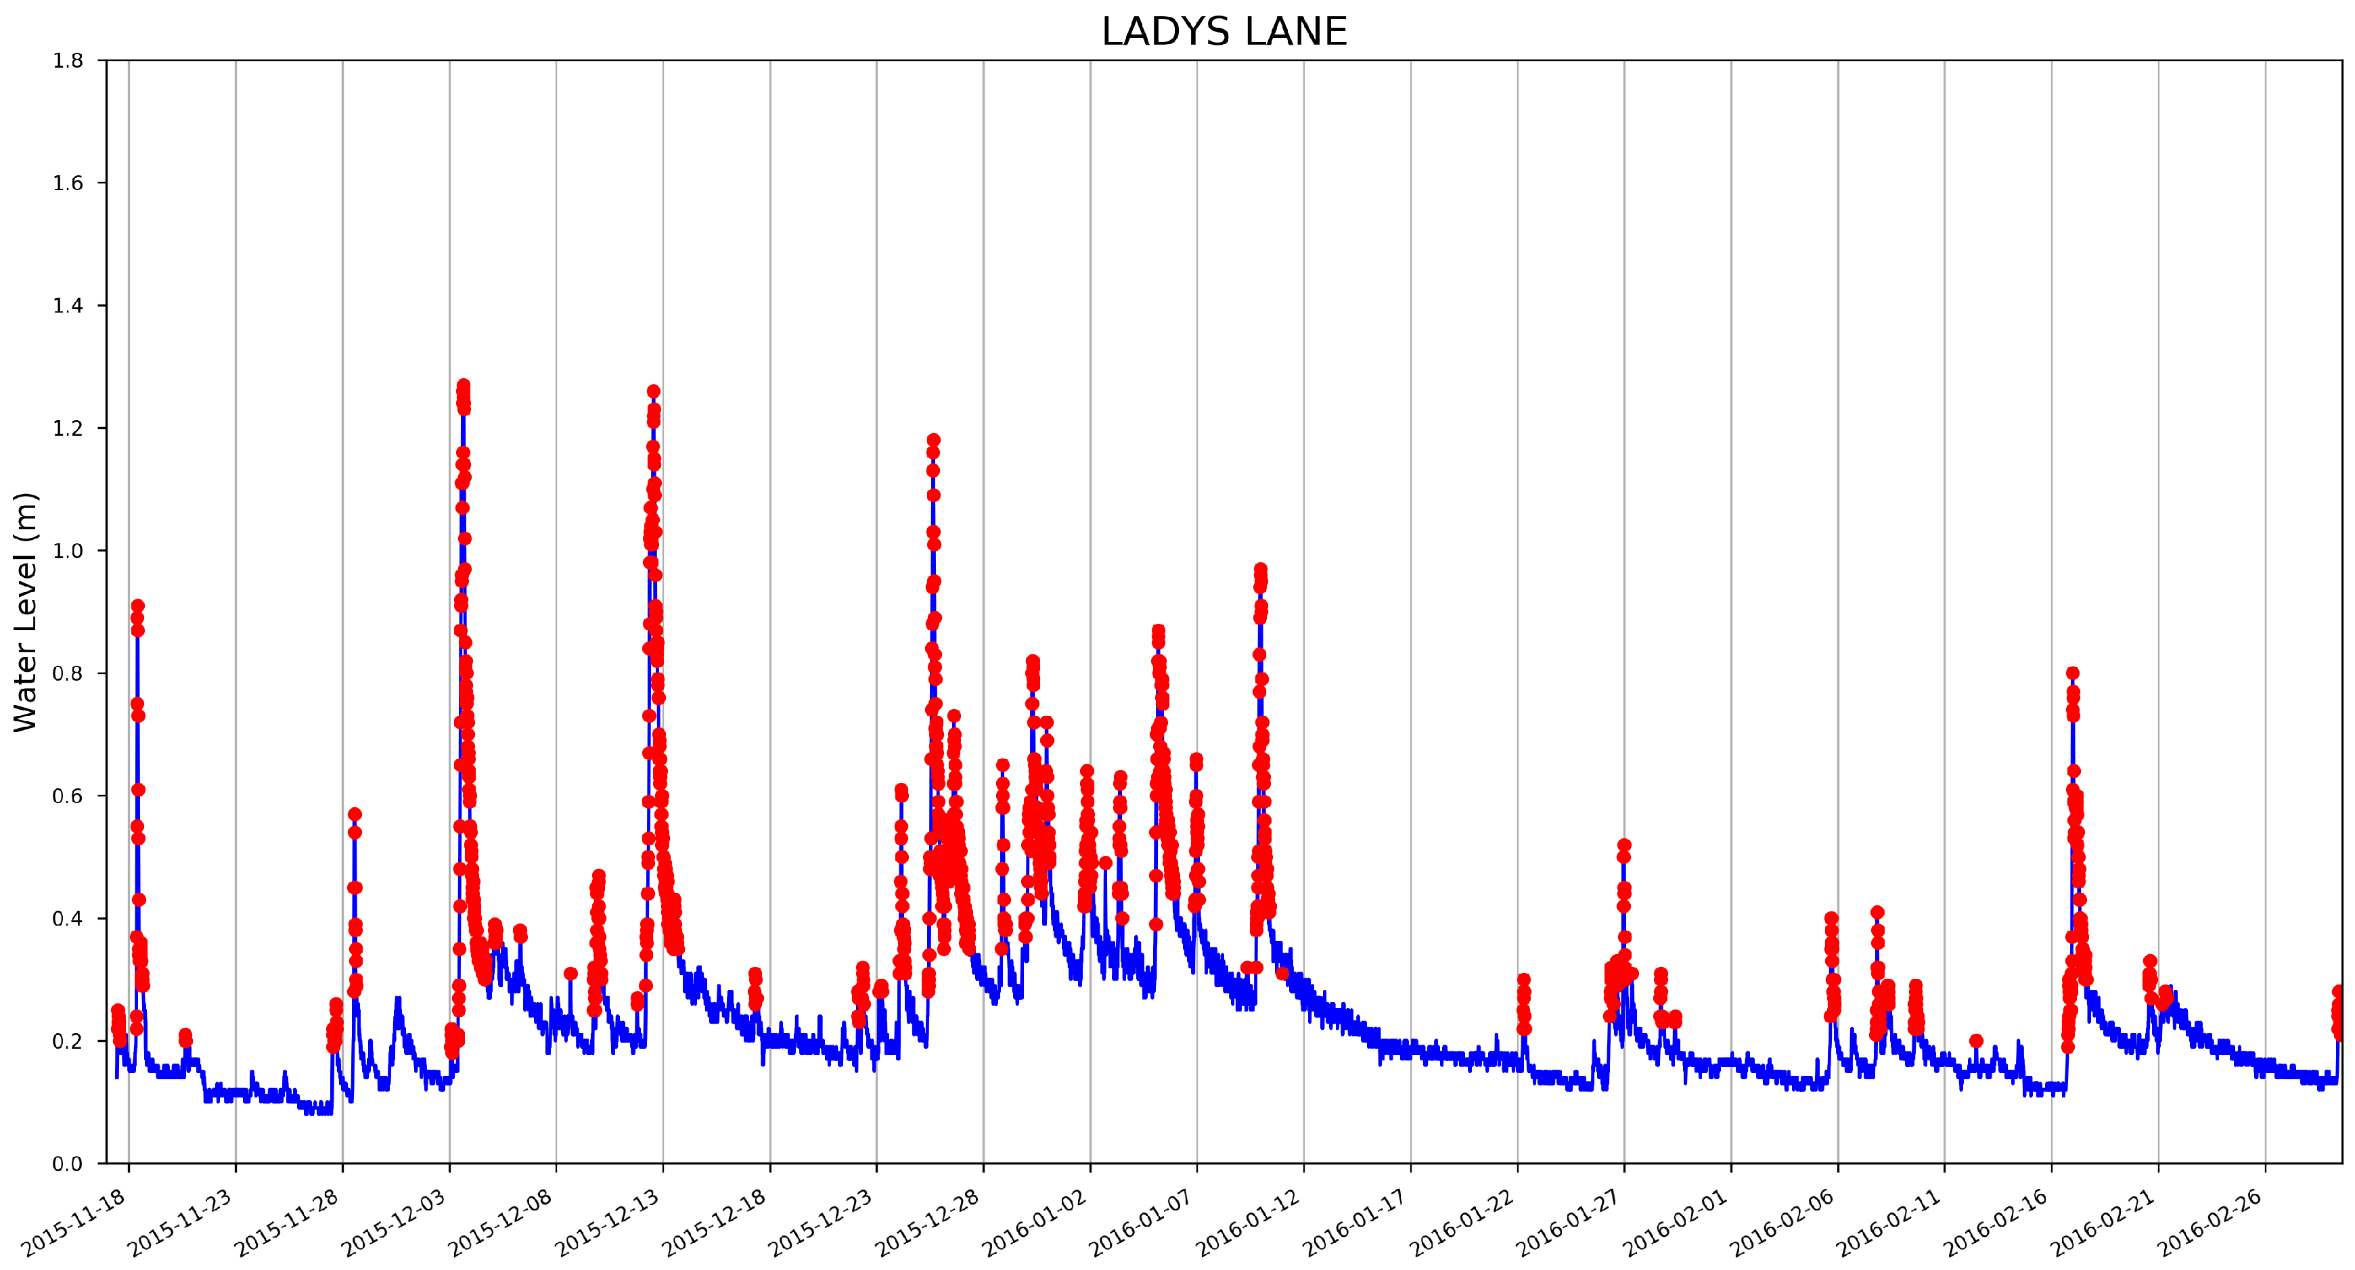Click the 1.8 y-axis tick label
Viewport: 2355px width, 1270px height.
pyautogui.click(x=68, y=62)
